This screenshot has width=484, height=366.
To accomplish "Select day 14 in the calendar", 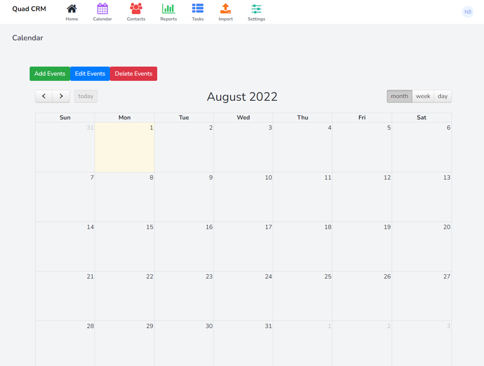I will pyautogui.click(x=65, y=246).
